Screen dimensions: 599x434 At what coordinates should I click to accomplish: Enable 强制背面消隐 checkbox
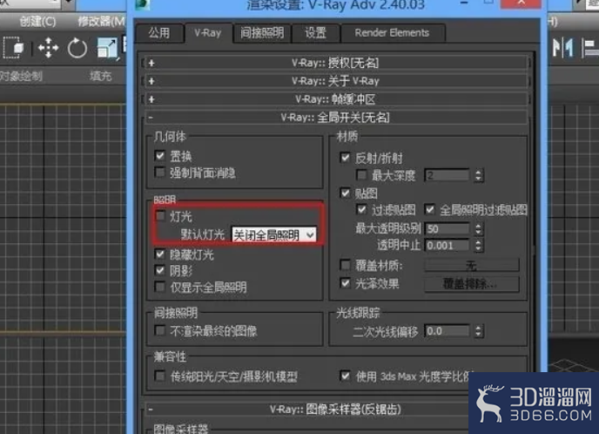[160, 172]
